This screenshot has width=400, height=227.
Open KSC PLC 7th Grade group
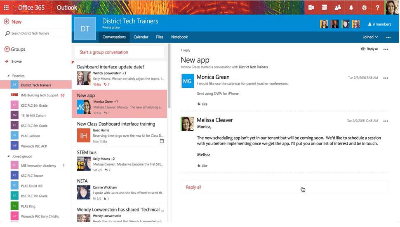coord(36,196)
